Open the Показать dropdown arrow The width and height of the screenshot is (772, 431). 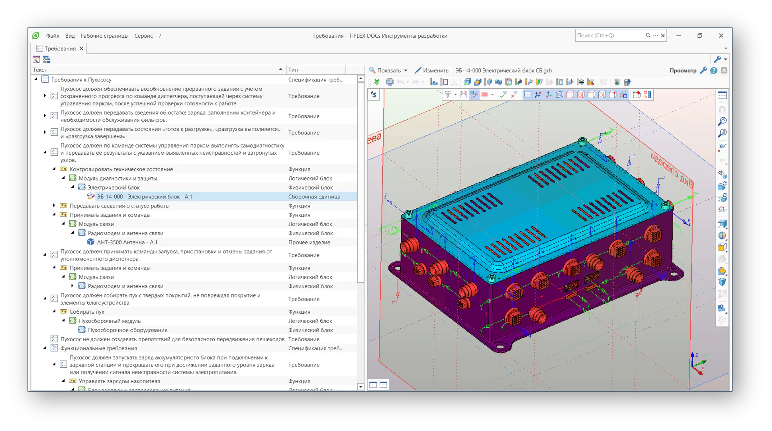pyautogui.click(x=406, y=70)
